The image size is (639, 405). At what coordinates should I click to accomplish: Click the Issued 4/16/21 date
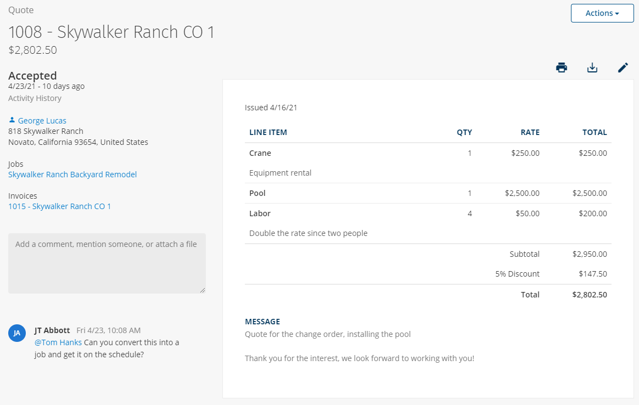[x=271, y=108]
